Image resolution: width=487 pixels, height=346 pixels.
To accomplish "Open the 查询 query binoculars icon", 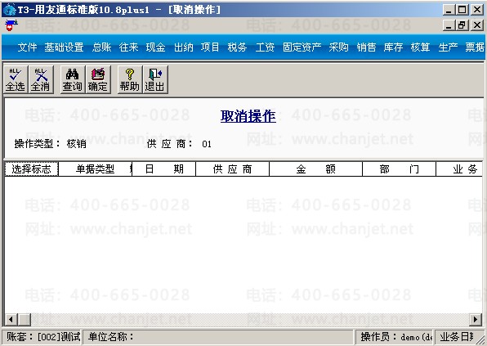I will click(x=73, y=79).
